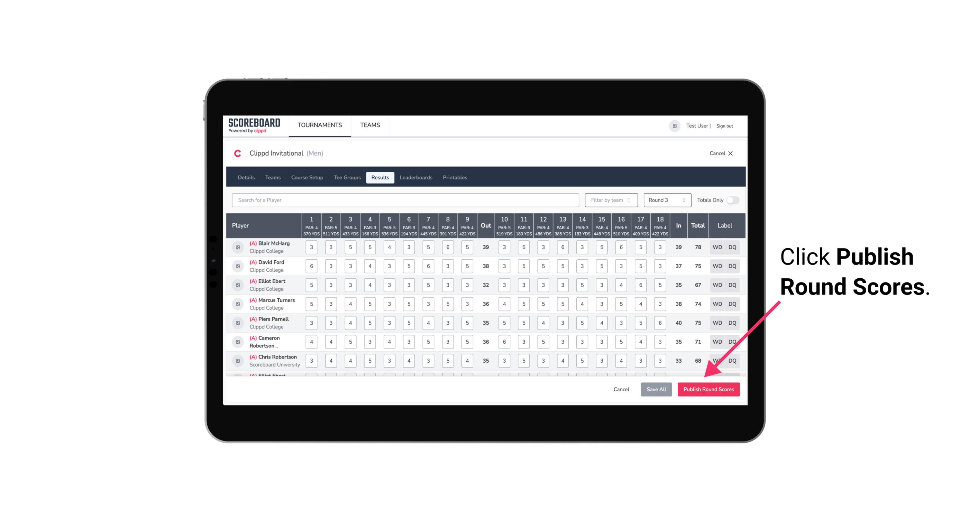Expand player search results dropdown
This screenshot has height=521, width=969.
tap(405, 199)
